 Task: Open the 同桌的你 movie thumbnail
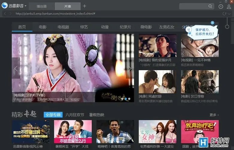tap(157, 82)
